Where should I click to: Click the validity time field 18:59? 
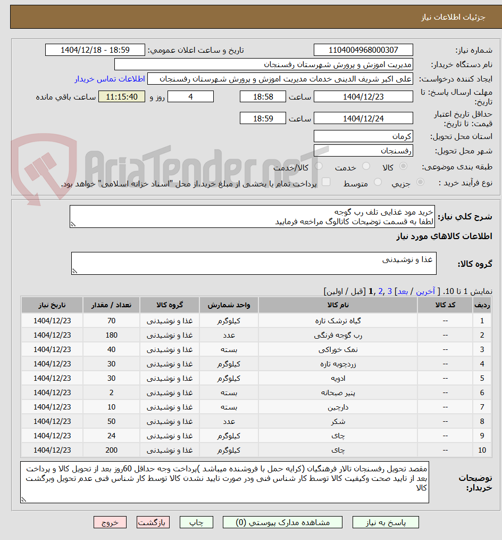click(x=263, y=118)
